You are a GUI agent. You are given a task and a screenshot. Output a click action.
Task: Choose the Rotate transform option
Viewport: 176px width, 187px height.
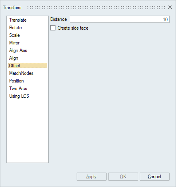[16, 28]
